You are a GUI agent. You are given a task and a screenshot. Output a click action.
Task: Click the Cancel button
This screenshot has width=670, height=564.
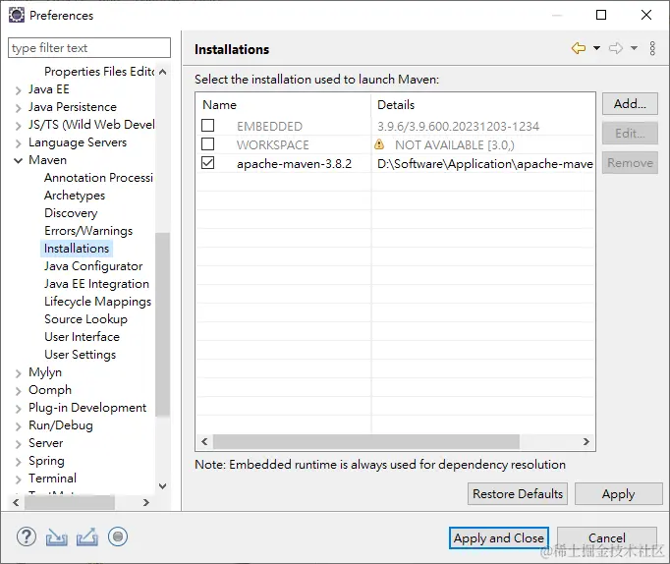coord(607,537)
